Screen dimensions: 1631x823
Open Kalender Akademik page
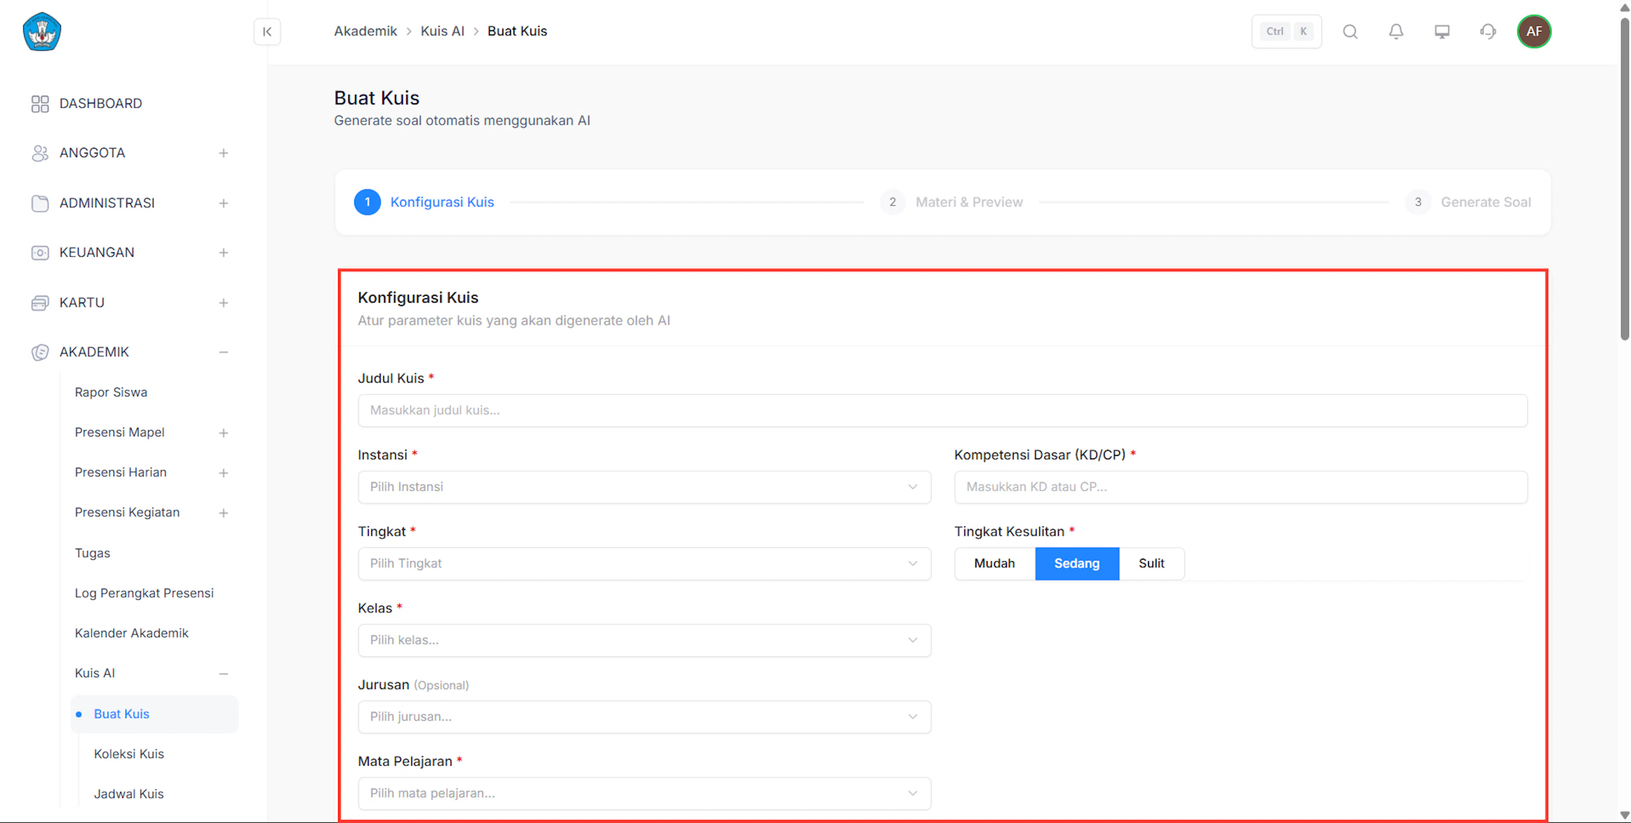[132, 633]
